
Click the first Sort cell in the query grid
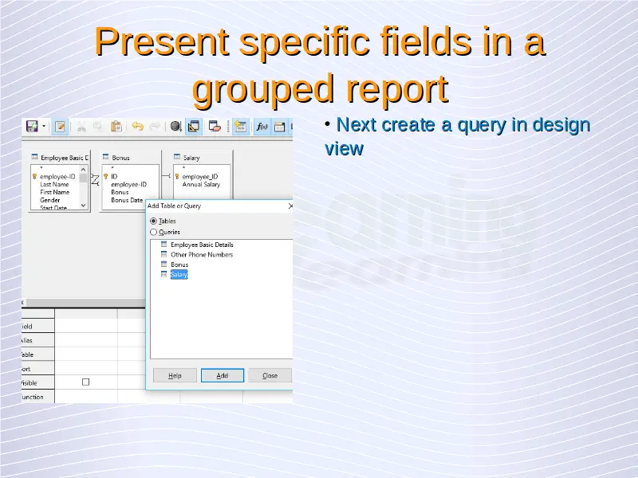pyautogui.click(x=86, y=369)
